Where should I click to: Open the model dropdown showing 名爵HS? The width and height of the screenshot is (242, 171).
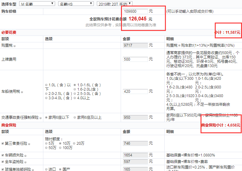76,4
